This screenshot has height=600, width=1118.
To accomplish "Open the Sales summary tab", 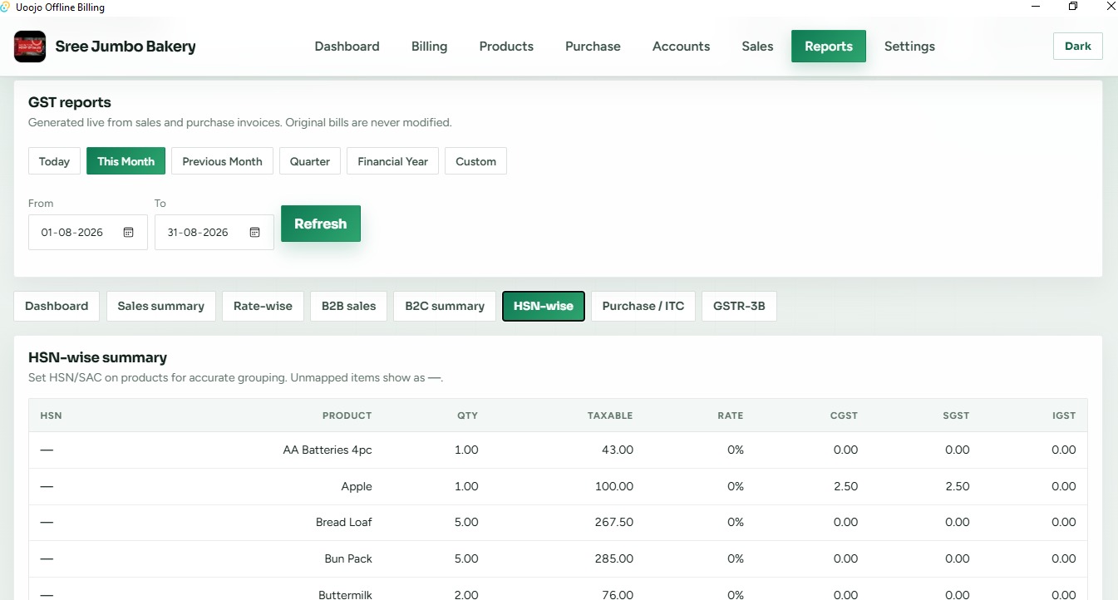I will [x=161, y=306].
